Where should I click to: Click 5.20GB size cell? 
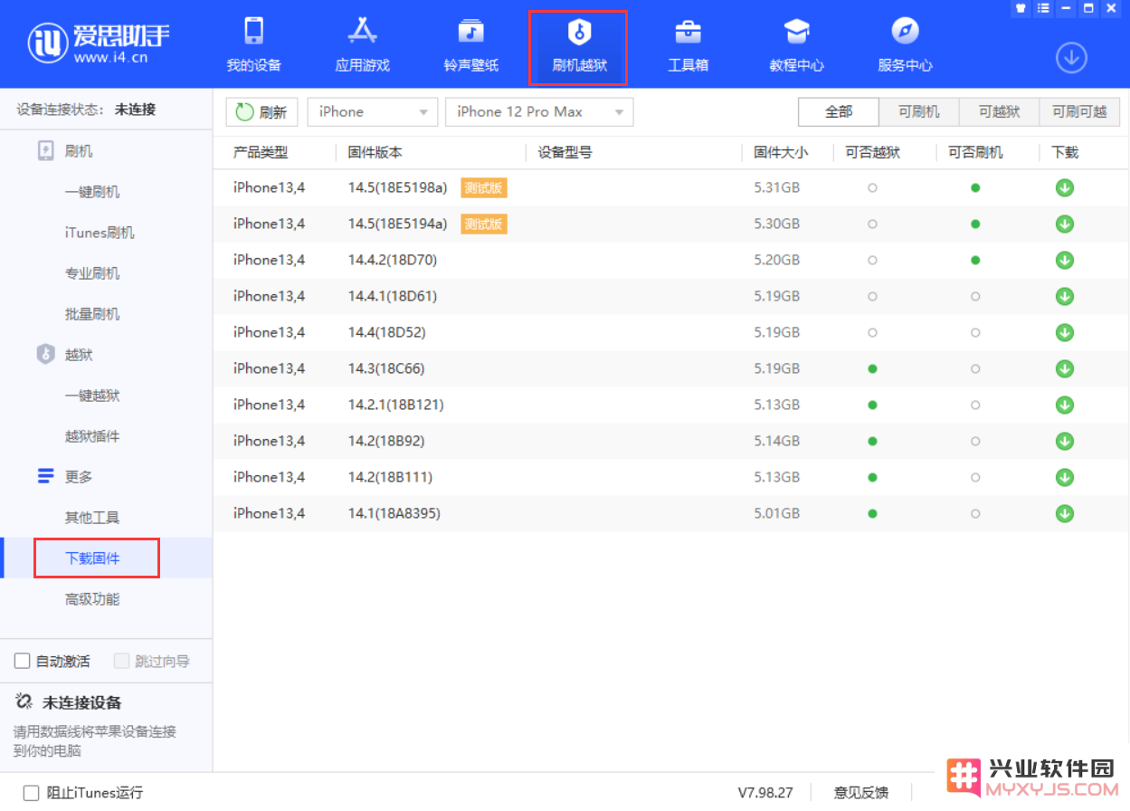pos(777,261)
